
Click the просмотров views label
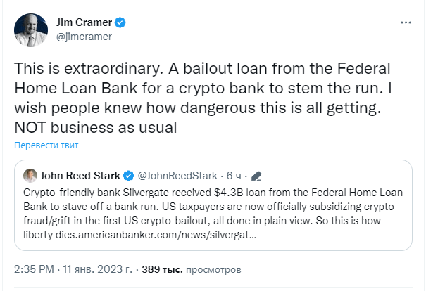(x=213, y=270)
